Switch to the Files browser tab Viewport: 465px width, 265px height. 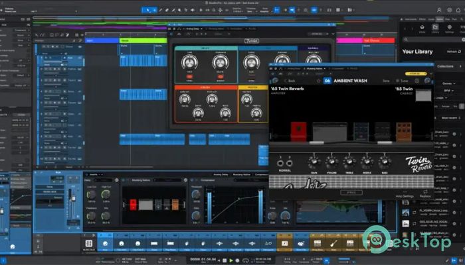point(447,19)
